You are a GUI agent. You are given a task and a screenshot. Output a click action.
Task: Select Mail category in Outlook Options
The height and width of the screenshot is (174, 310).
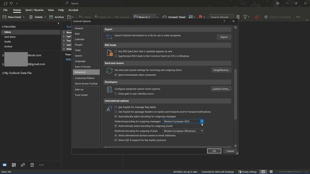click(x=77, y=34)
